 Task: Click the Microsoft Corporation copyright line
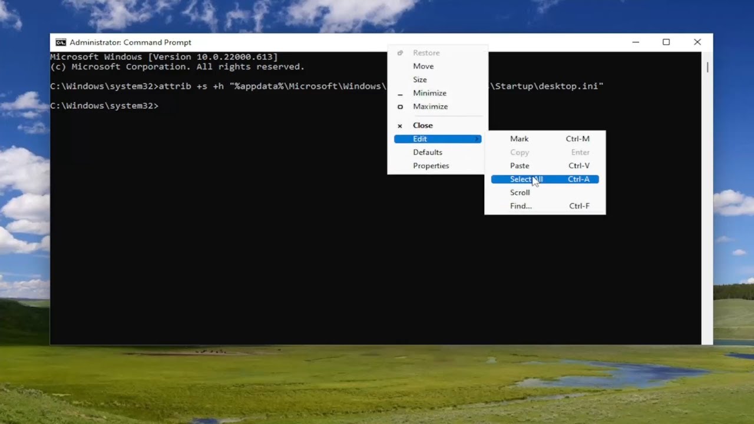(177, 67)
